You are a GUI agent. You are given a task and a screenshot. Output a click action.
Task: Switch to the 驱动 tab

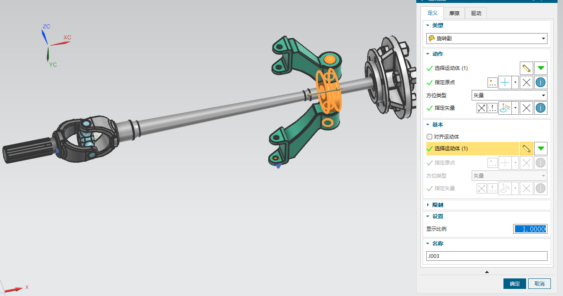(476, 13)
